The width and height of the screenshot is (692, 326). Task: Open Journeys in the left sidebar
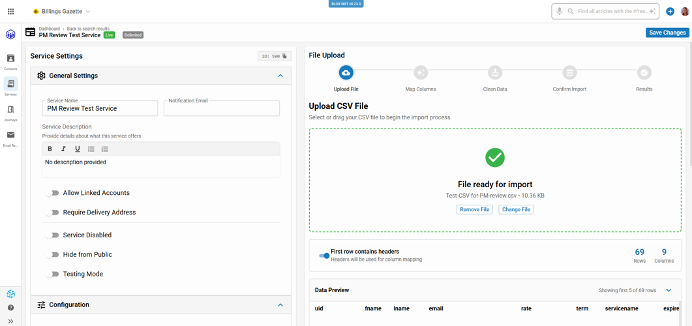point(10,112)
